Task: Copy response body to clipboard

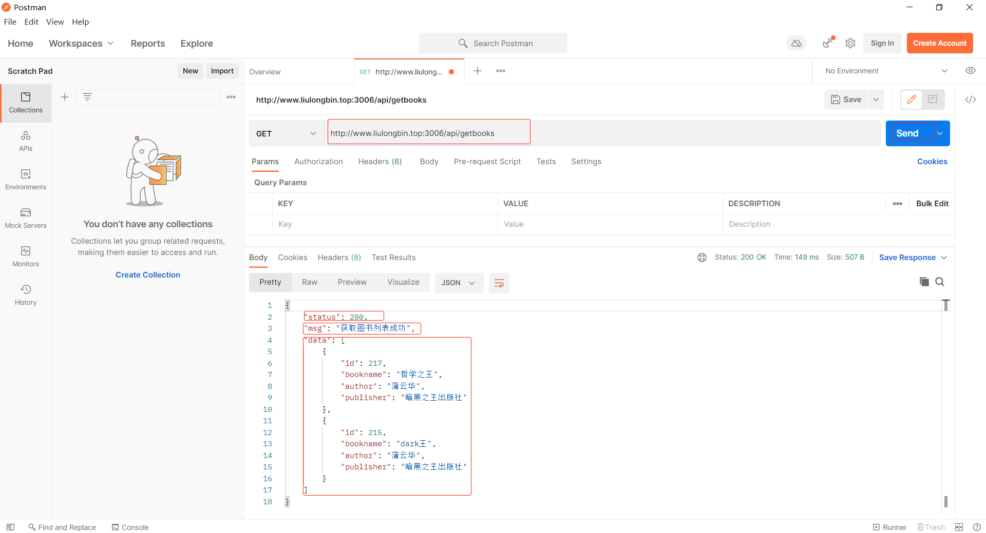Action: (x=924, y=282)
